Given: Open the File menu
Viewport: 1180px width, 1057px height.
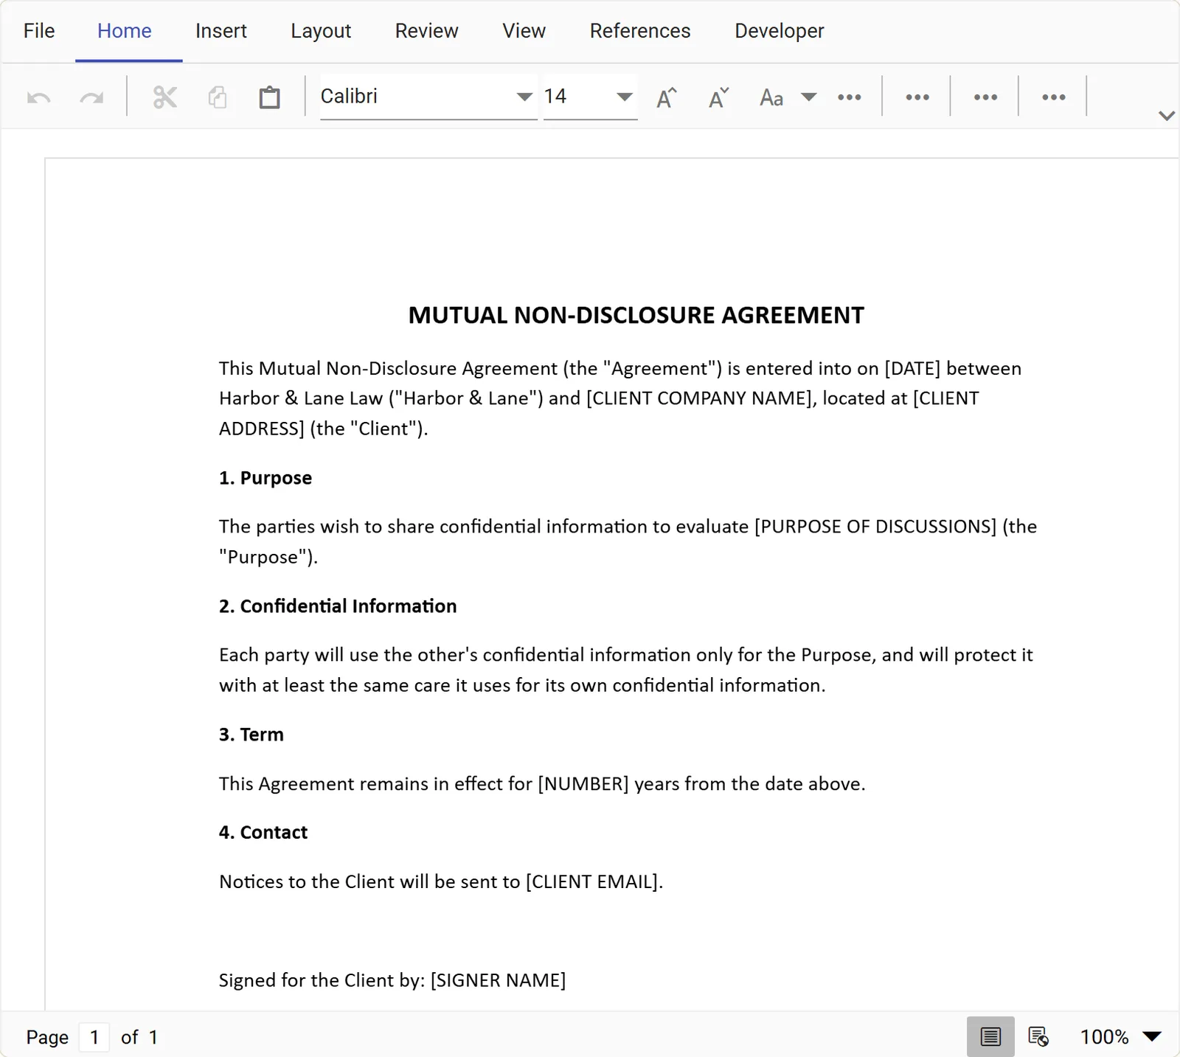Looking at the screenshot, I should coord(39,31).
